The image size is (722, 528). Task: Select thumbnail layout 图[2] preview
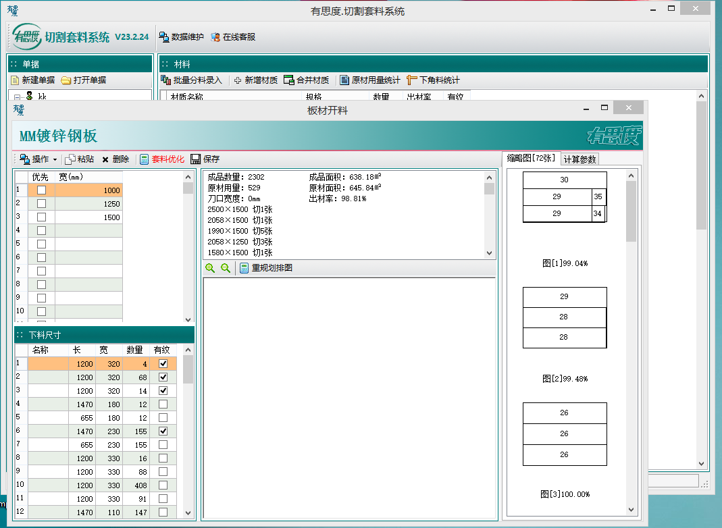click(x=565, y=317)
